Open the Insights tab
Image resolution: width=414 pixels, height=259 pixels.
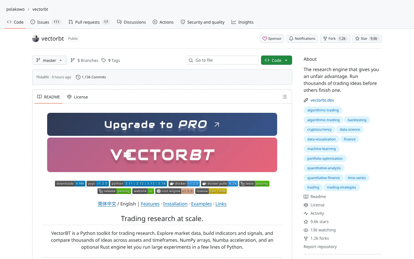(x=242, y=22)
